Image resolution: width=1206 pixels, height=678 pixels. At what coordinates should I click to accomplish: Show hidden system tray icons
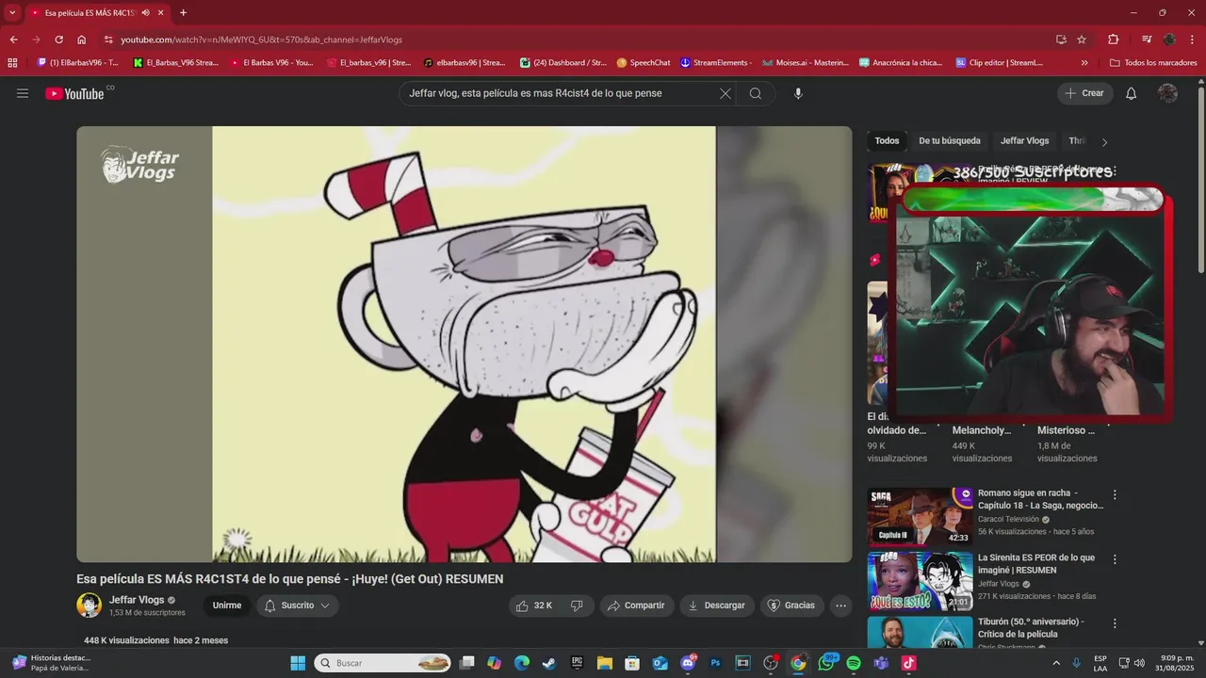pos(1055,663)
